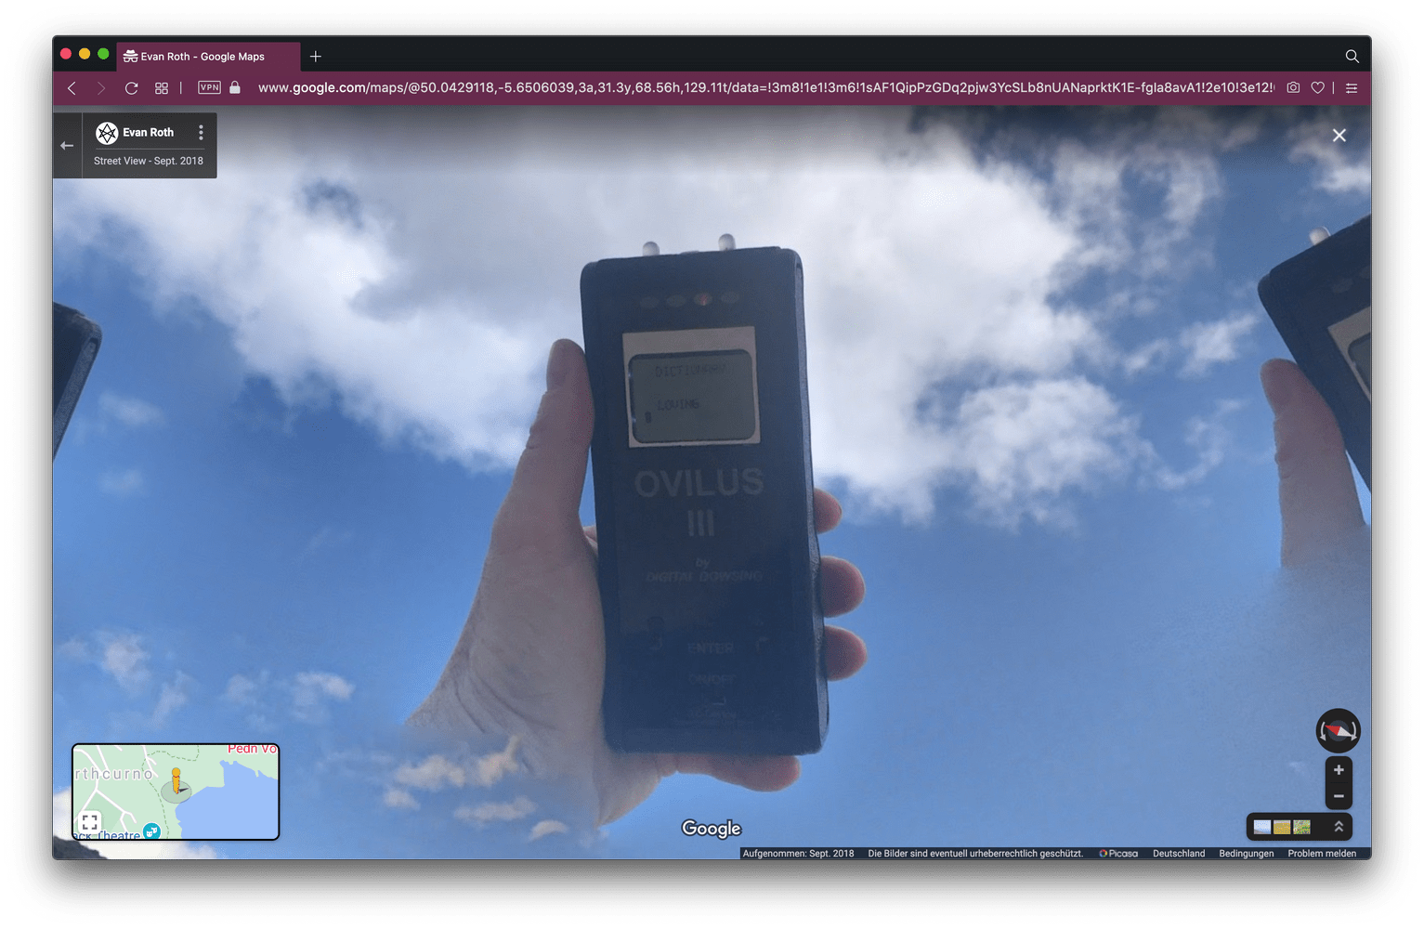The height and width of the screenshot is (929, 1424).
Task: Zoom in with the plus button
Action: point(1339,769)
